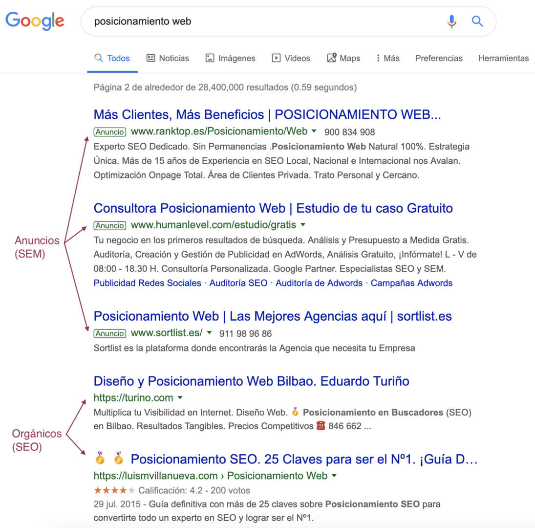The width and height of the screenshot is (535, 528).
Task: Switch to the Imágenes tab
Action: [230, 58]
